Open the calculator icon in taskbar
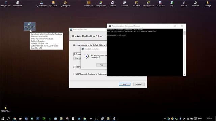The image size is (216, 121). pos(73,119)
